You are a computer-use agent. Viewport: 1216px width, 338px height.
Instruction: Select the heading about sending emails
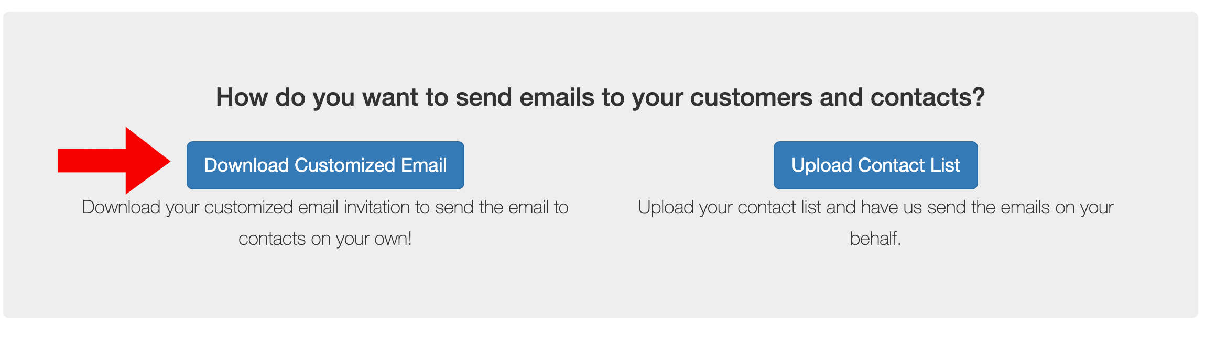(600, 97)
